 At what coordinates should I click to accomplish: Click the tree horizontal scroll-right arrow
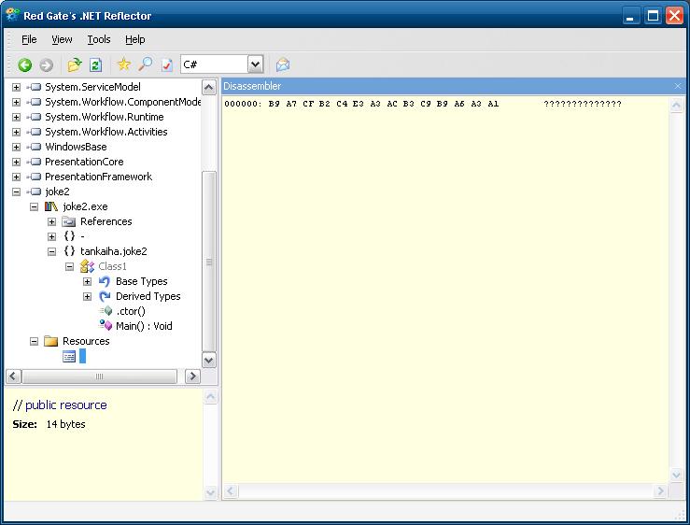tap(192, 376)
